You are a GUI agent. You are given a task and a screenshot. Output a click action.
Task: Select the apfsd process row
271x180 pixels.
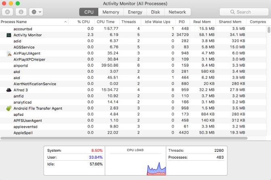133,114
